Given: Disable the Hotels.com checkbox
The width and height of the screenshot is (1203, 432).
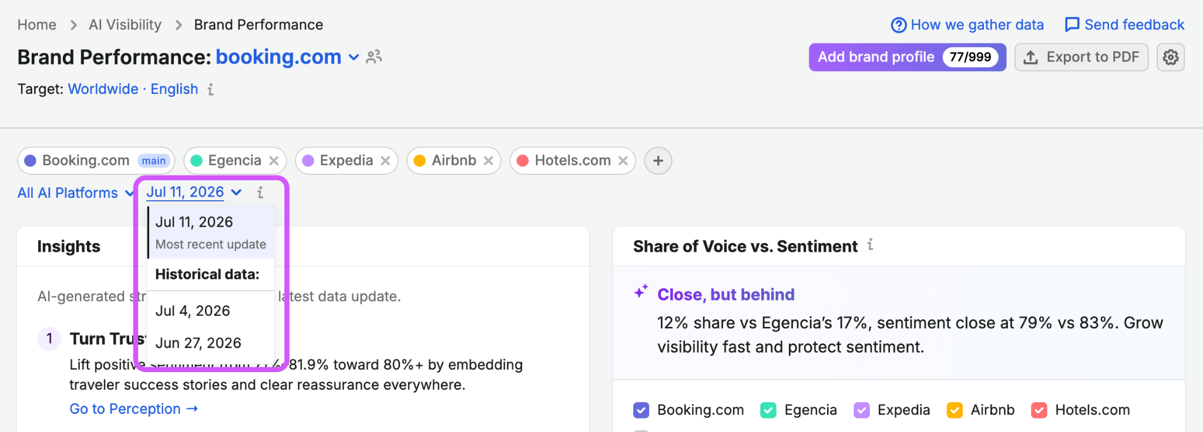Looking at the screenshot, I should [x=1039, y=410].
